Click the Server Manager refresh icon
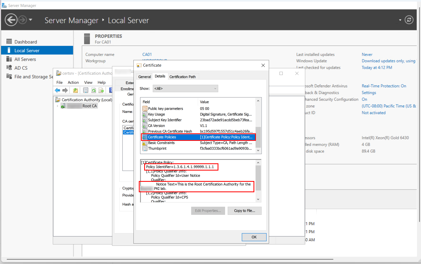This screenshot has height=264, width=421. pos(409,20)
